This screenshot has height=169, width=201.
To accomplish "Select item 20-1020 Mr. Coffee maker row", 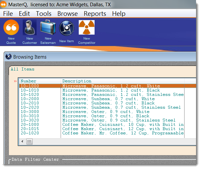I will point(99,133).
